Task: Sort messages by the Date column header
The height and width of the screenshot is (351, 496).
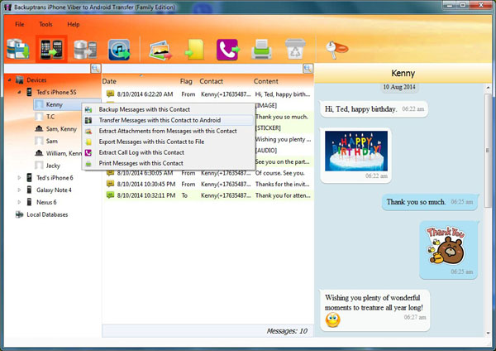Action: click(x=109, y=81)
